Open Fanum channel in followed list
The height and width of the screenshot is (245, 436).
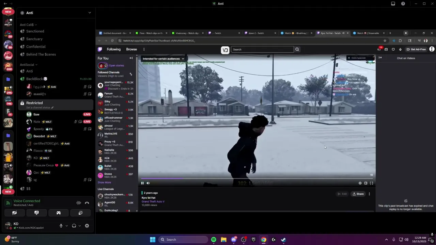tap(116, 95)
